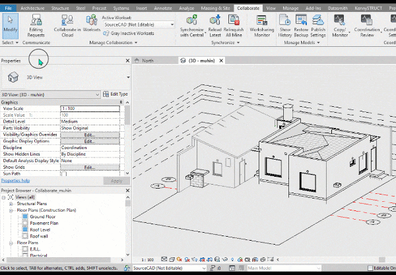Expand the Structural Plans node
396x275 pixels.
pyautogui.click(x=11, y=204)
